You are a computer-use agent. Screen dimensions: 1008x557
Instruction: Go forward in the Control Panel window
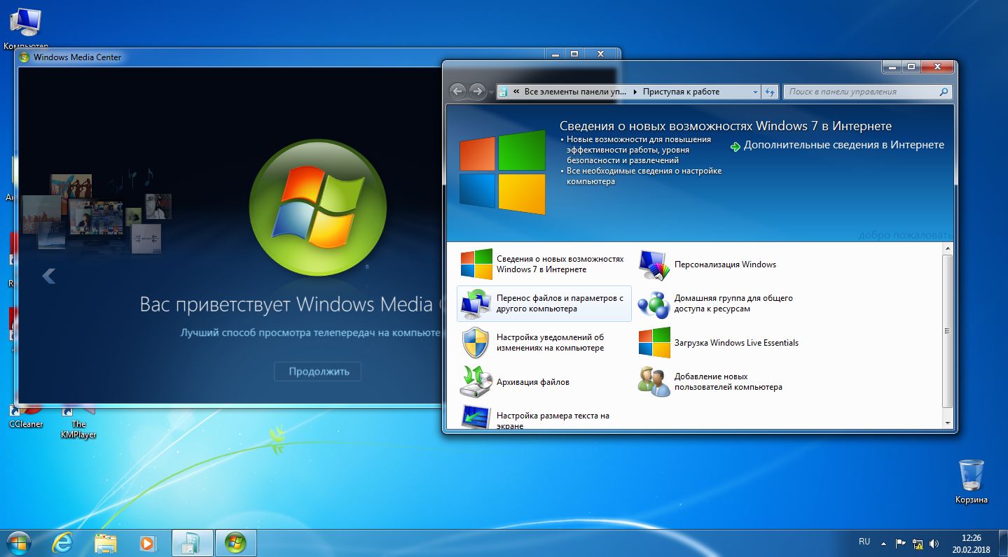click(477, 92)
